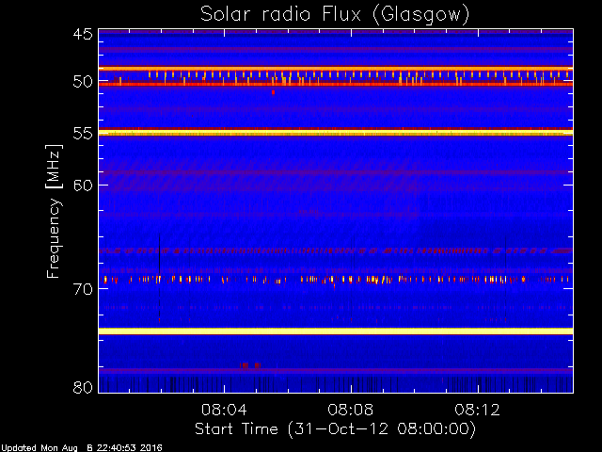Click the small red spot below 50 MHz
602x452 pixels.
[x=273, y=92]
